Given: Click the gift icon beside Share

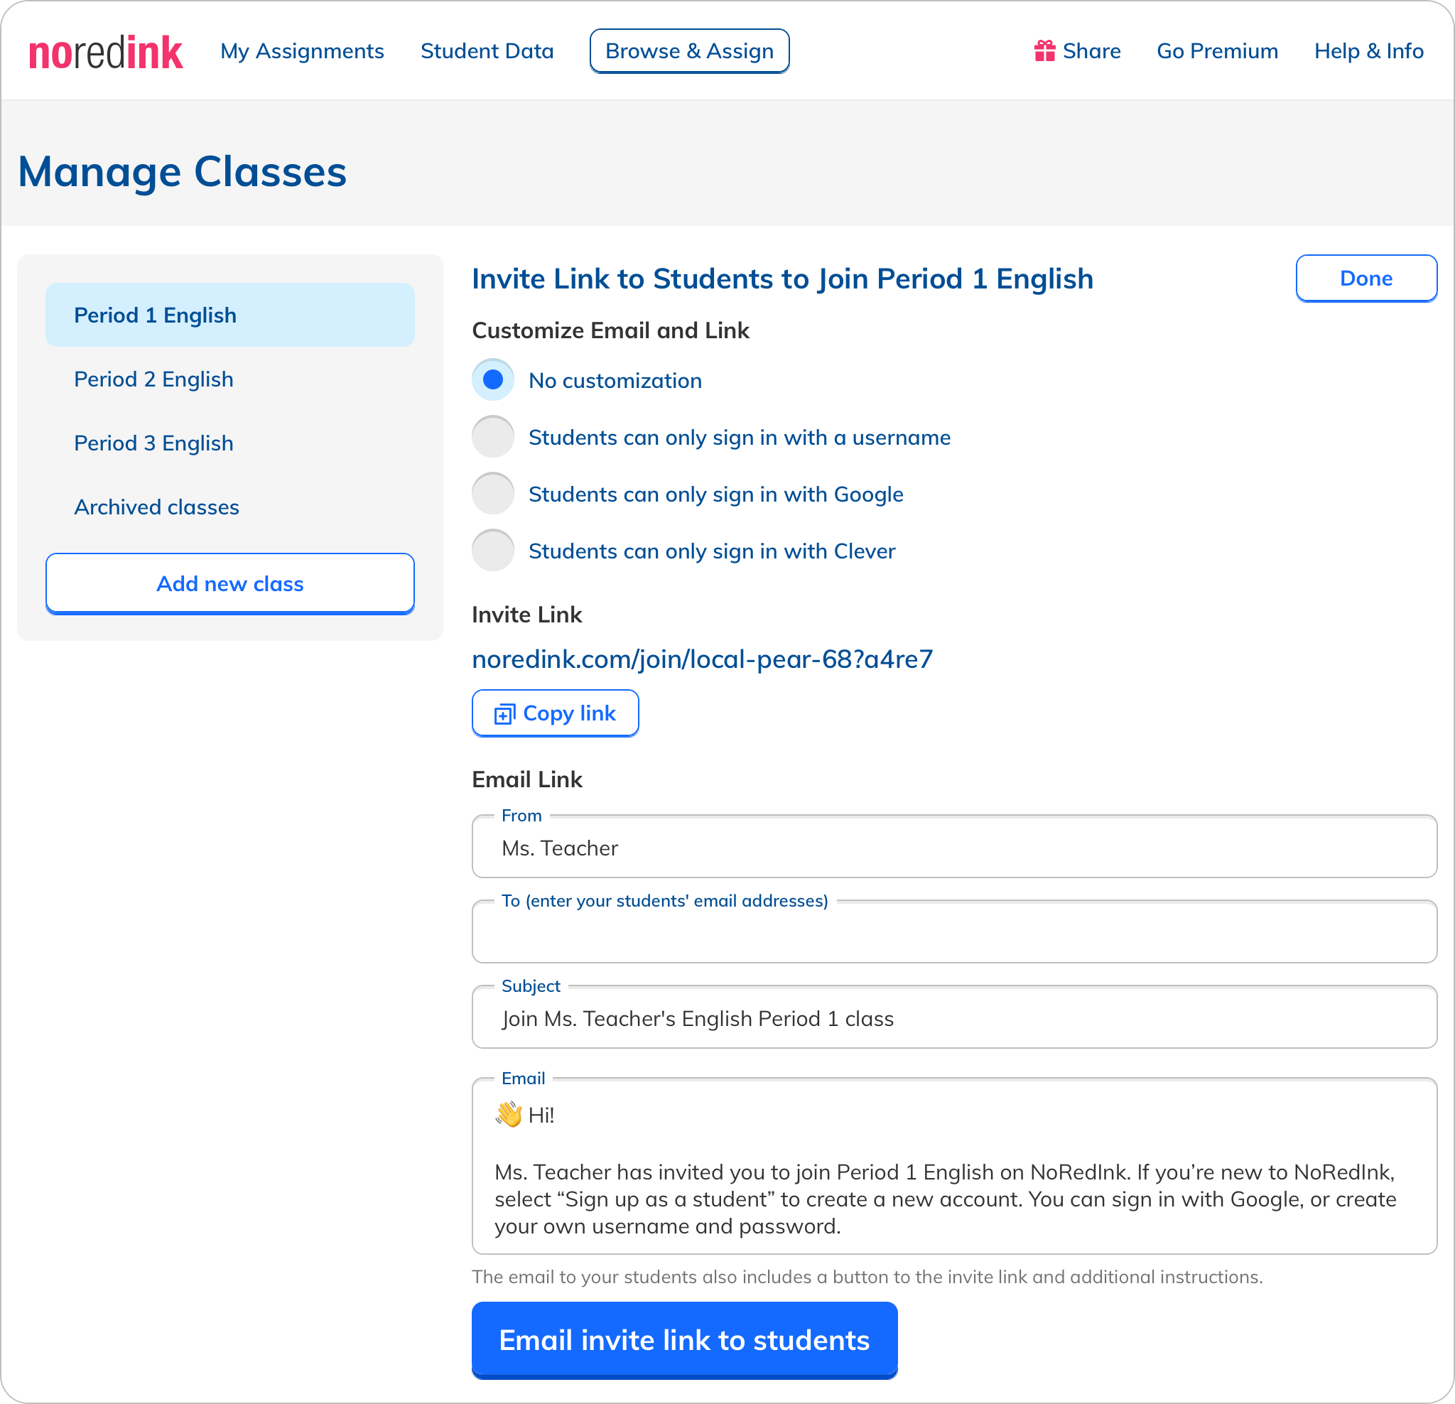Looking at the screenshot, I should click(1044, 51).
